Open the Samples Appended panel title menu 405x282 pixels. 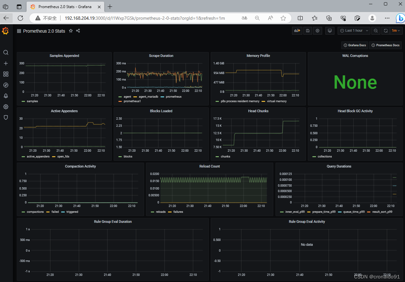pos(64,56)
